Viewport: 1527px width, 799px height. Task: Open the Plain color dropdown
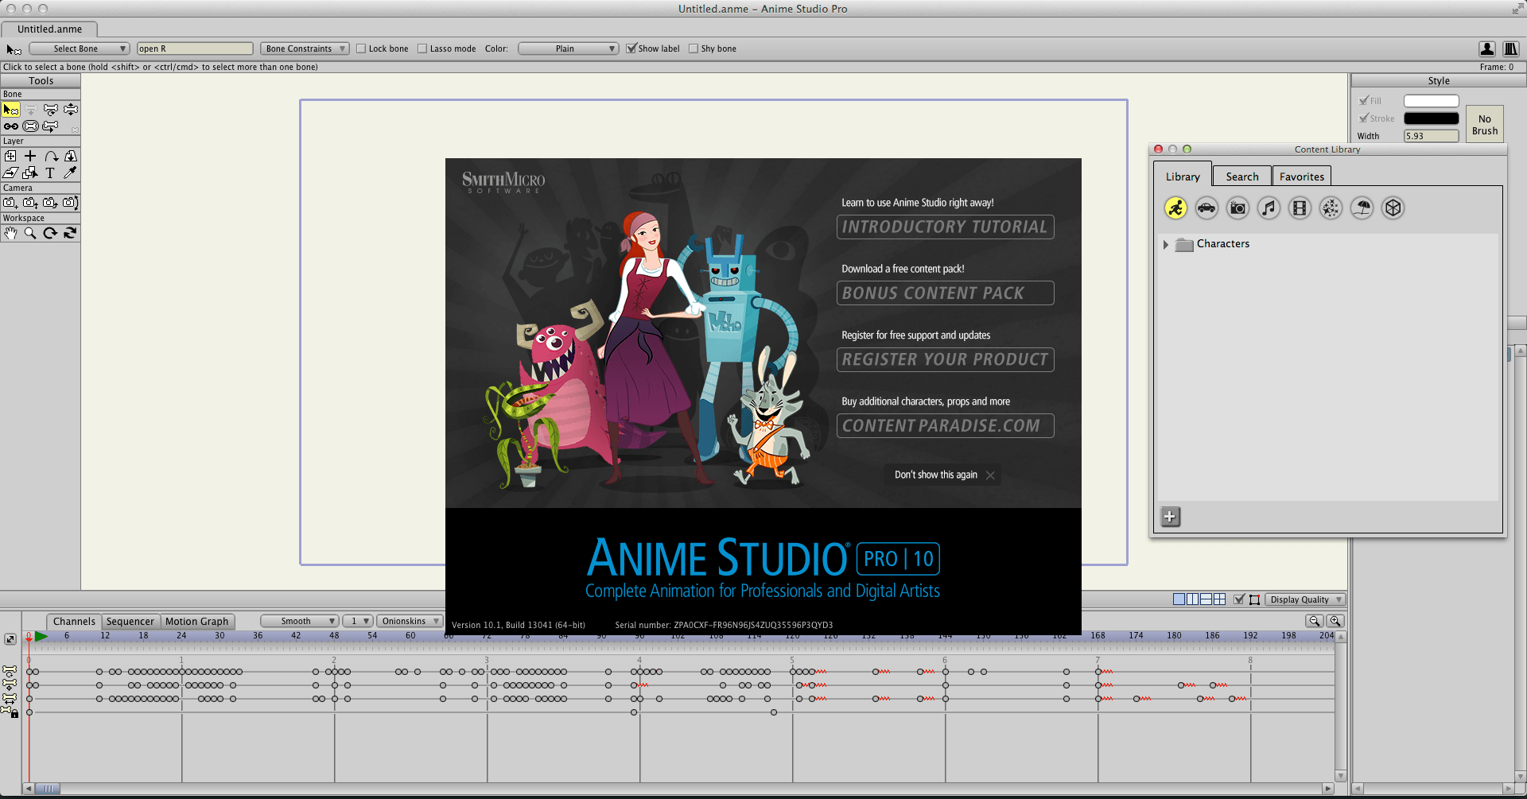569,48
